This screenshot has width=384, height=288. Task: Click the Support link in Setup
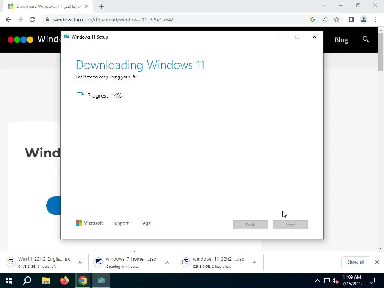[120, 223]
